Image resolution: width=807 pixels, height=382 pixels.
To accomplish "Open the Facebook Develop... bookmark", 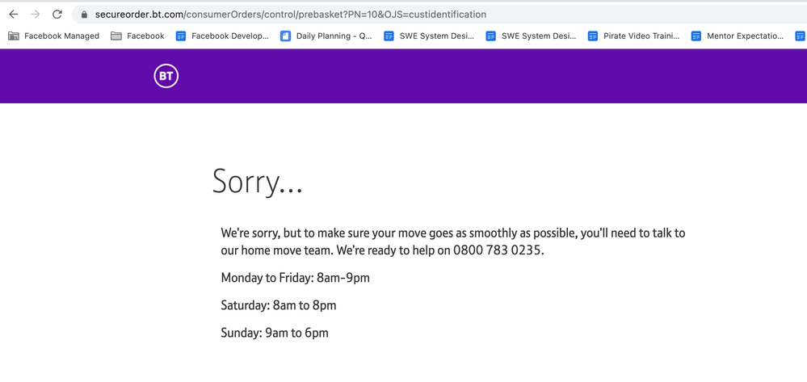I will click(x=222, y=36).
